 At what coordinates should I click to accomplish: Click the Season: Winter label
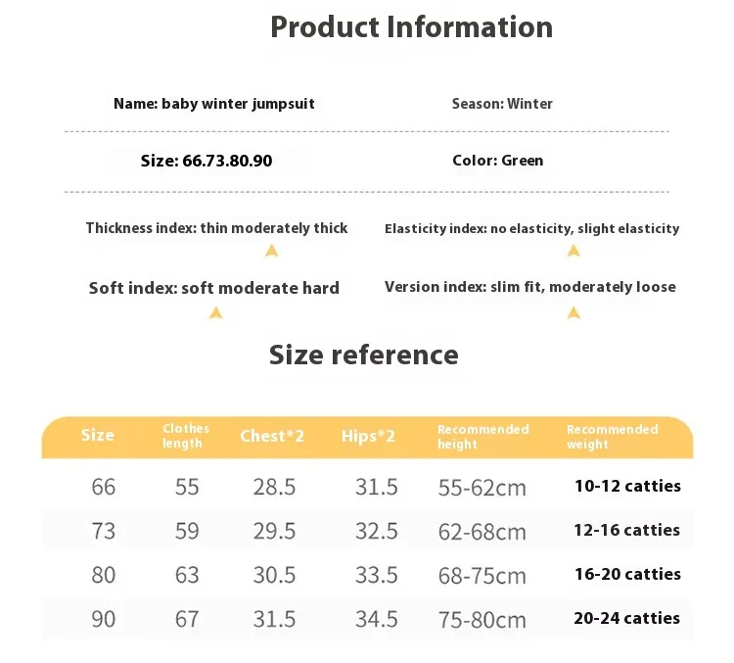pos(502,104)
